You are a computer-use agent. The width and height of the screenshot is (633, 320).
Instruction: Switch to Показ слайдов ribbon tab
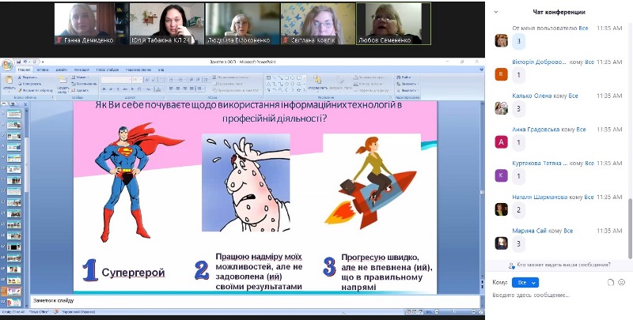click(x=108, y=70)
